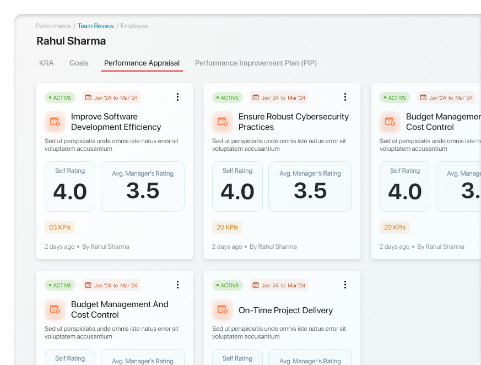Click "2 days ago" on the top-row Budget Management card
This screenshot has width=481, height=365.
394,247
